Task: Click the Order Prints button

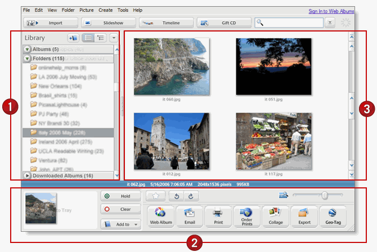Action: (247, 216)
